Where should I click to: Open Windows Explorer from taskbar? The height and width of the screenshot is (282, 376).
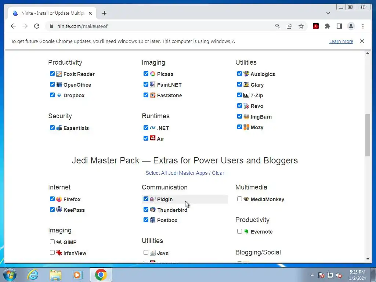pyautogui.click(x=55, y=275)
